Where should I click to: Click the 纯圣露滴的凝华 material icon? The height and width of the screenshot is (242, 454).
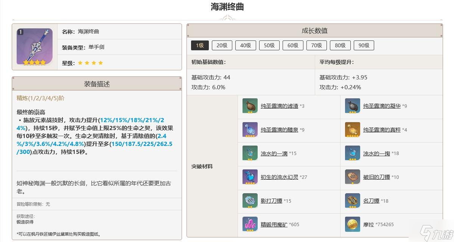353,106
